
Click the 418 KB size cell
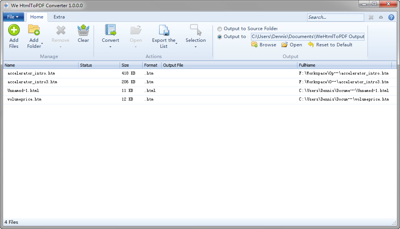(x=128, y=73)
